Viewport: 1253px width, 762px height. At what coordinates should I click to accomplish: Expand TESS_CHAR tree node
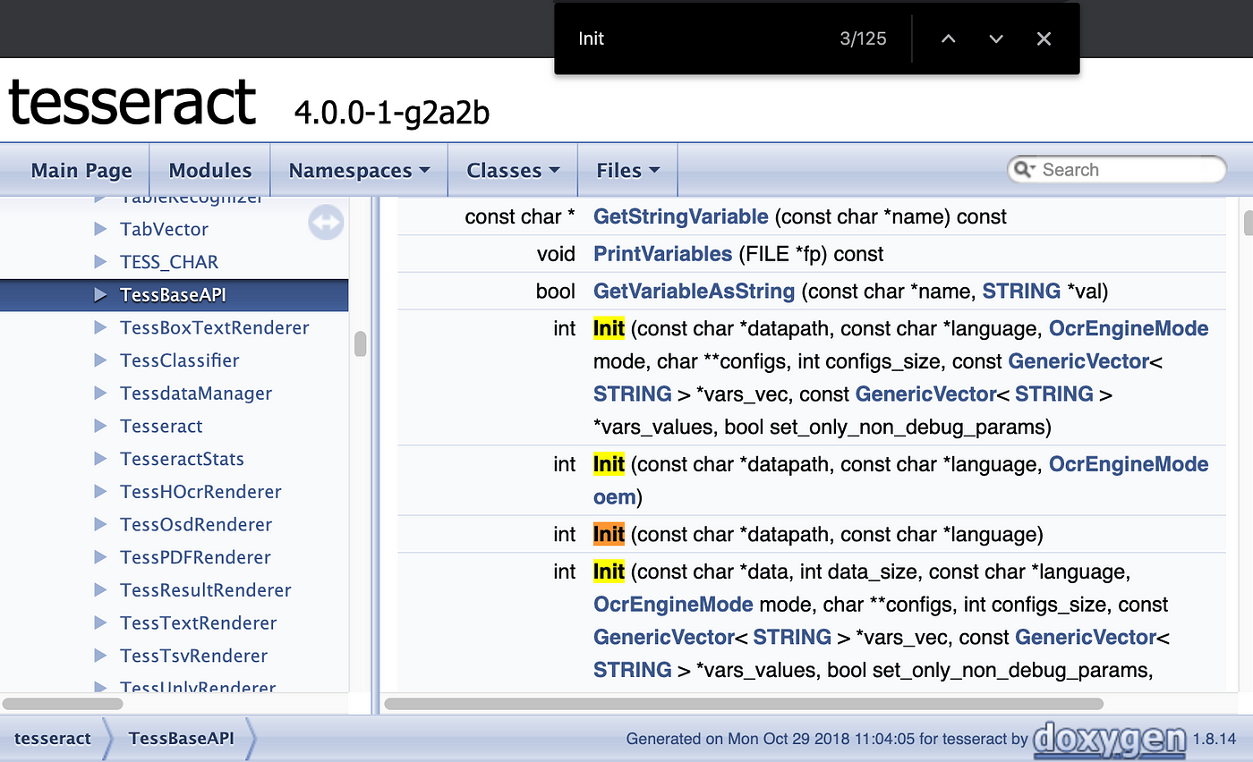pyautogui.click(x=100, y=262)
